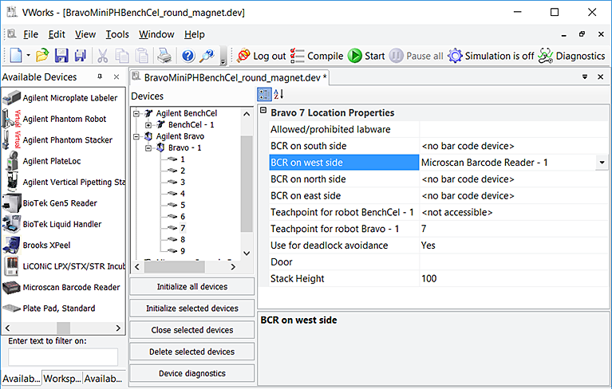Toggle Simulation is off setting

[x=490, y=56]
